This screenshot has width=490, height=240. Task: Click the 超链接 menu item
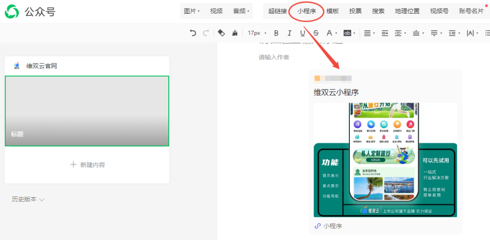click(x=278, y=11)
